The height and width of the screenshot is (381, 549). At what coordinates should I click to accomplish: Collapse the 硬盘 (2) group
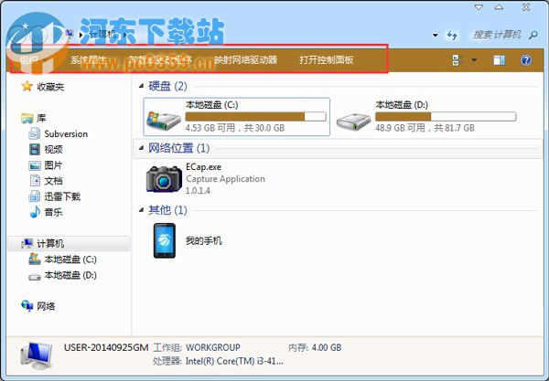141,86
